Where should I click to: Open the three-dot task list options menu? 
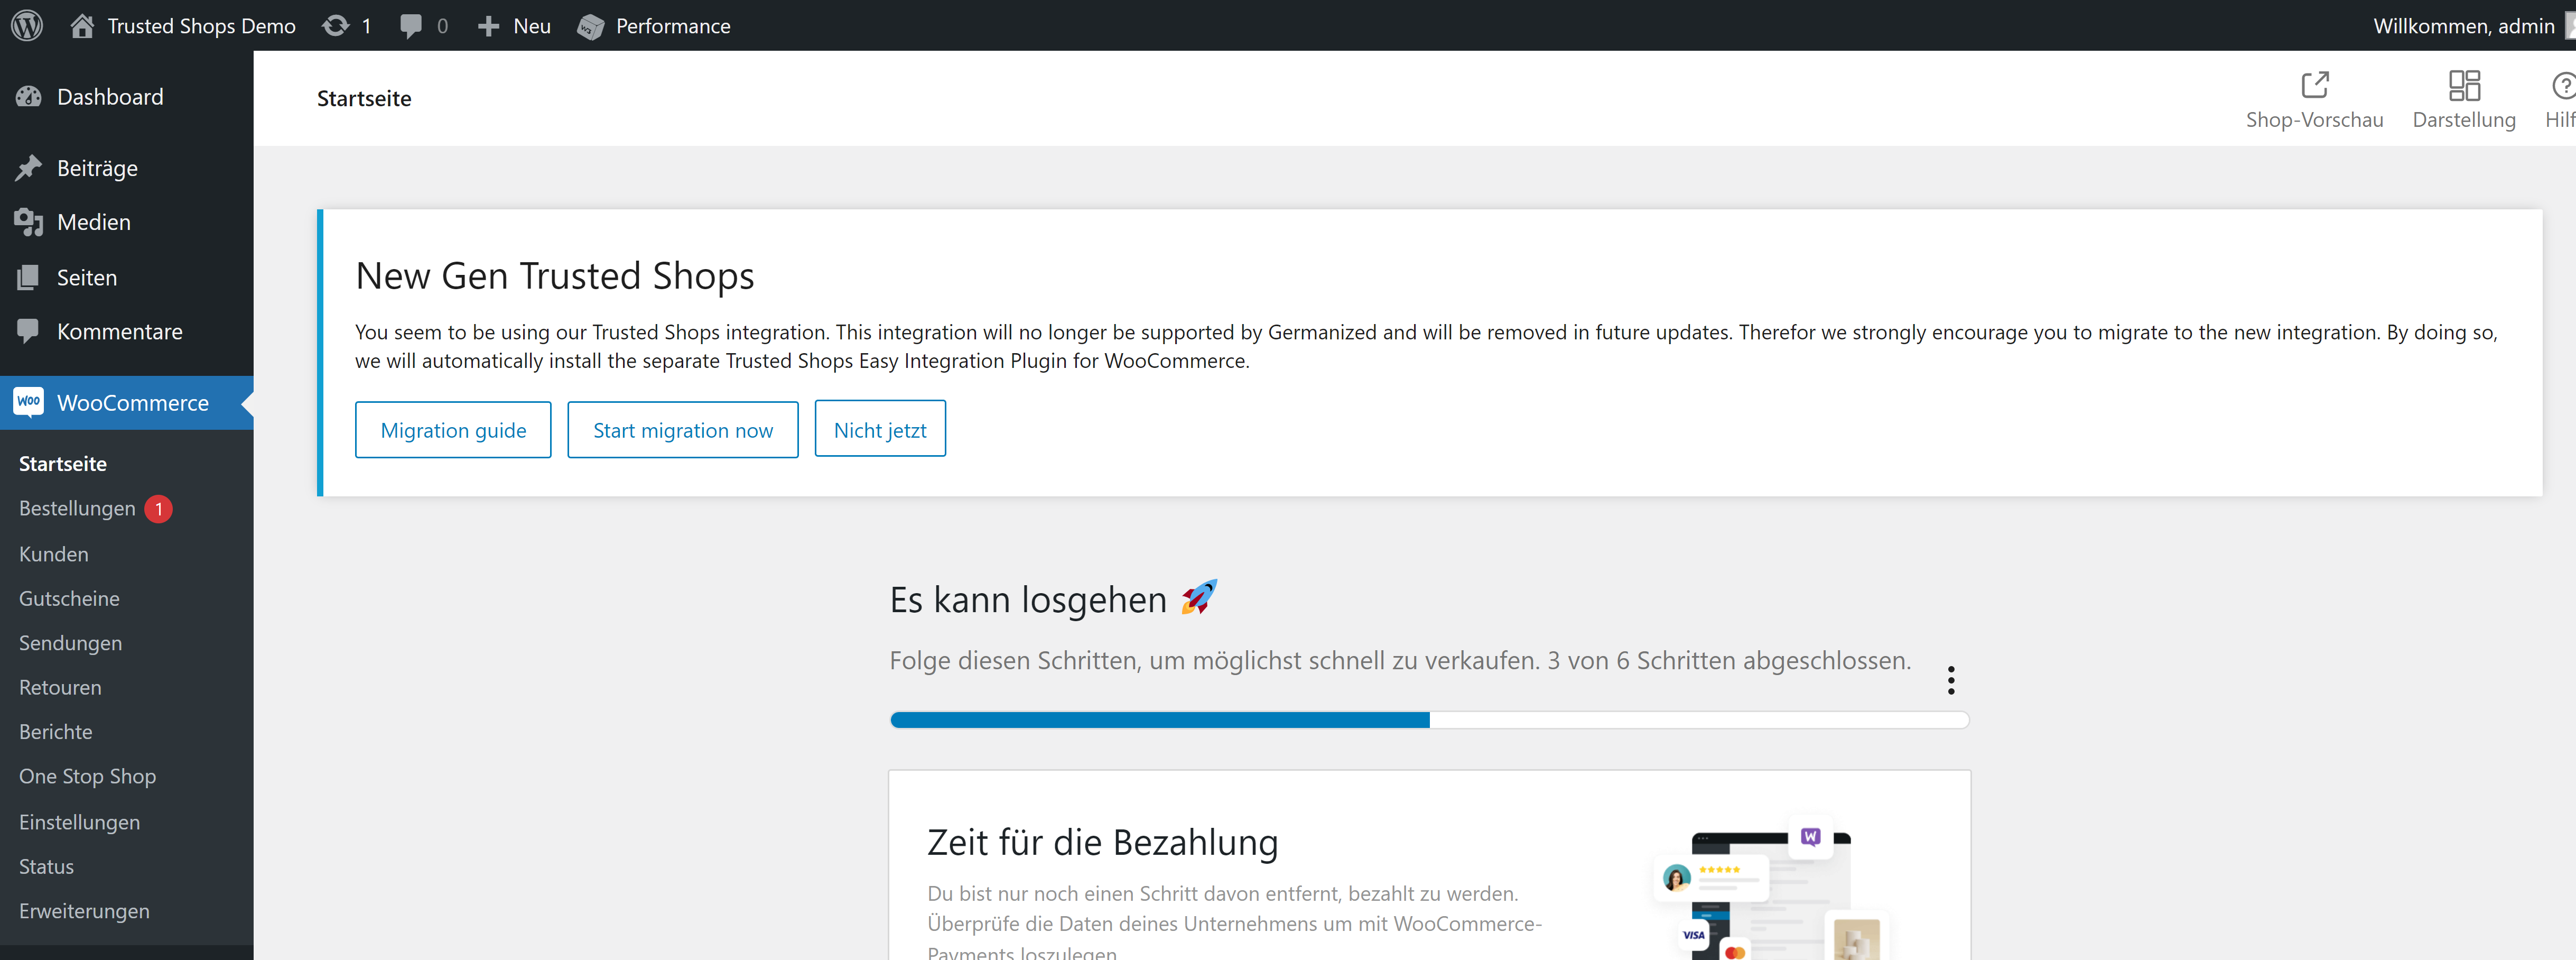pos(1951,680)
